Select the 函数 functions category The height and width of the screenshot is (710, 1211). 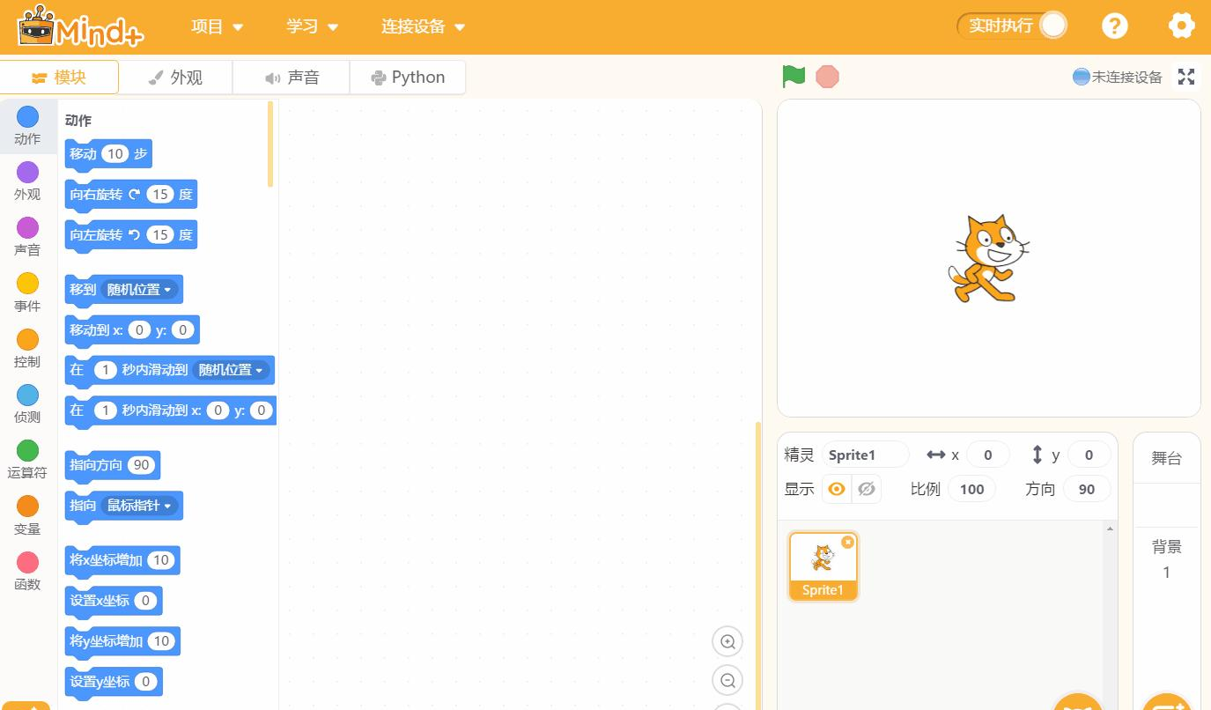(x=27, y=572)
